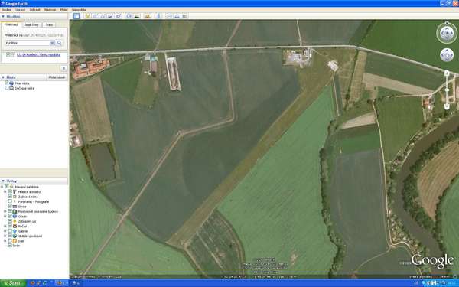Click the Windows Start button

[x=13, y=283]
